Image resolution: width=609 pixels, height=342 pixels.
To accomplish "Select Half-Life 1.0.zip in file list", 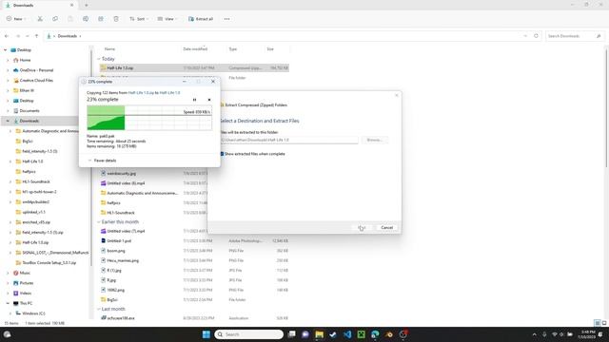I will 194,67.
